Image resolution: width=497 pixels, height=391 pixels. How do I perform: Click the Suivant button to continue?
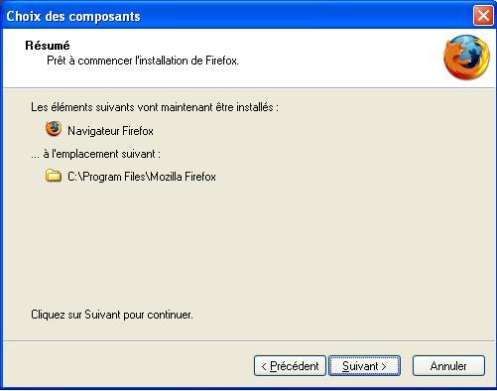point(364,366)
